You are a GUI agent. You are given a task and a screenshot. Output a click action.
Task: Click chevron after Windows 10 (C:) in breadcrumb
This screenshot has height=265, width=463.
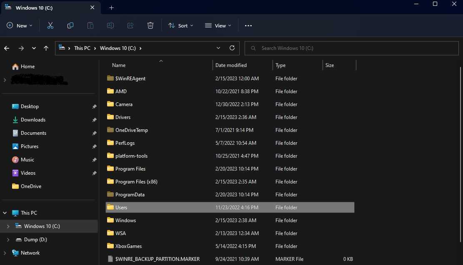(140, 48)
